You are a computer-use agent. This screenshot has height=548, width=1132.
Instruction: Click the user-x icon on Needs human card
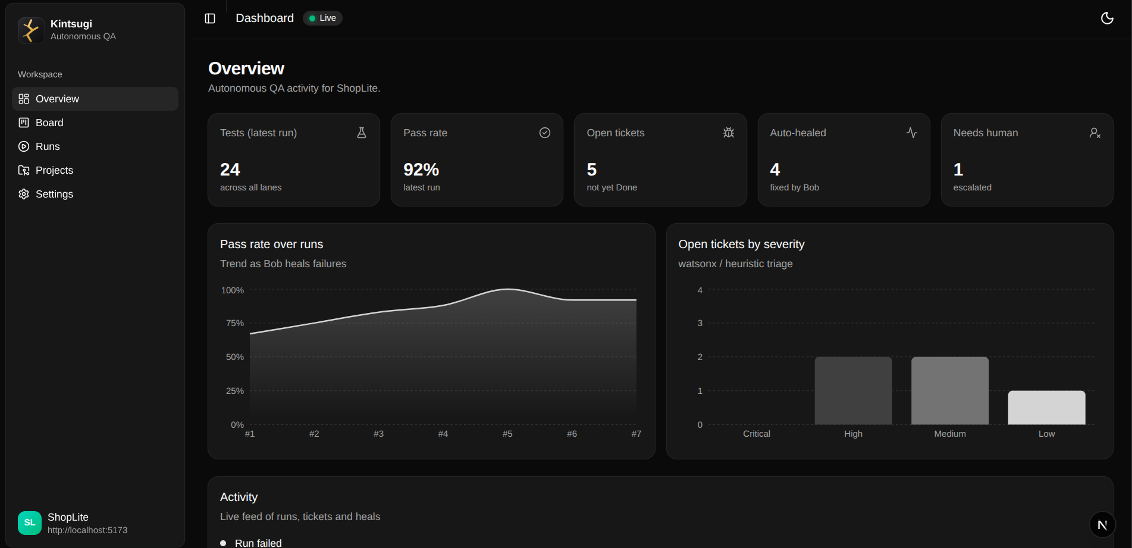click(x=1095, y=133)
